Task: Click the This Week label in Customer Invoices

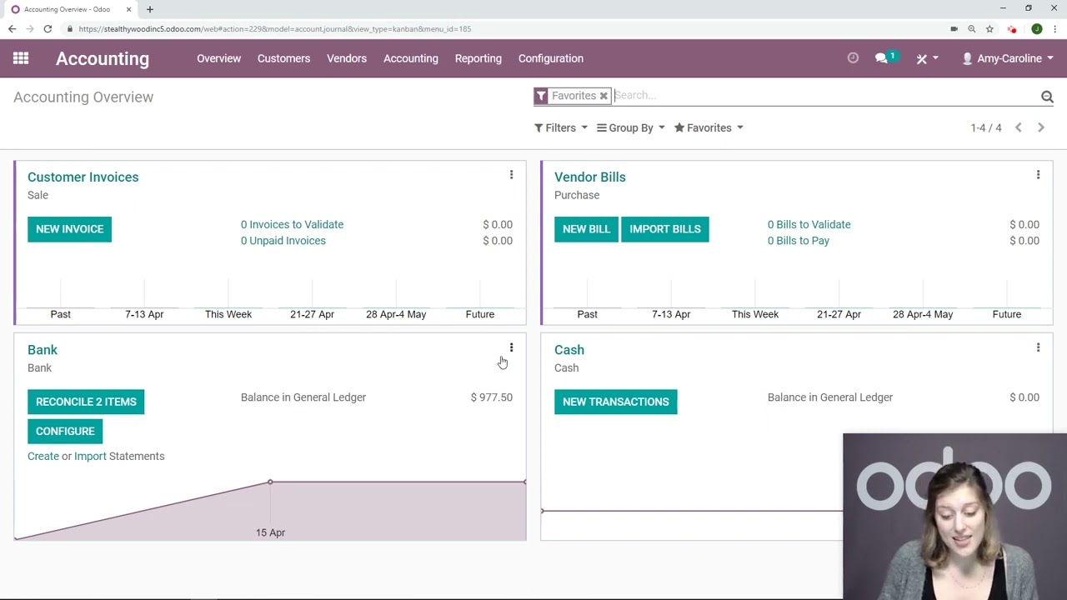Action: 228,314
